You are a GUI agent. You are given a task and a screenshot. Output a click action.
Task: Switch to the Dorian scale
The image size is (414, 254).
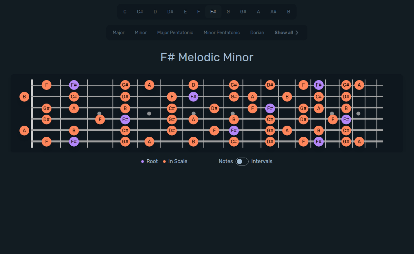click(257, 32)
